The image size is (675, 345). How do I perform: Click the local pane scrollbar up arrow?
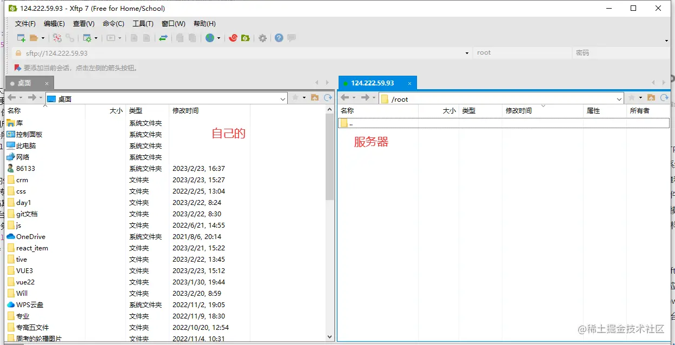(x=330, y=110)
